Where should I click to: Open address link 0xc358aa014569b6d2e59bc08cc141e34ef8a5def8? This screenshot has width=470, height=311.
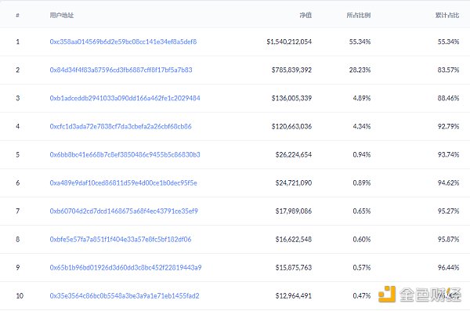(123, 42)
